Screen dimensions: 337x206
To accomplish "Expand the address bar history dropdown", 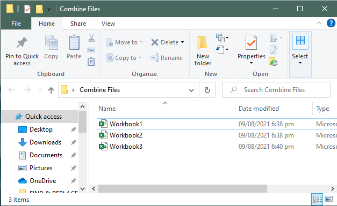I will click(x=191, y=90).
